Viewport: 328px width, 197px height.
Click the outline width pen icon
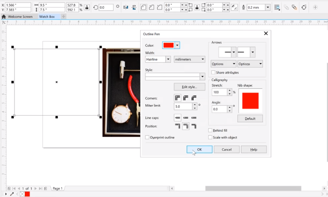[x=243, y=7]
